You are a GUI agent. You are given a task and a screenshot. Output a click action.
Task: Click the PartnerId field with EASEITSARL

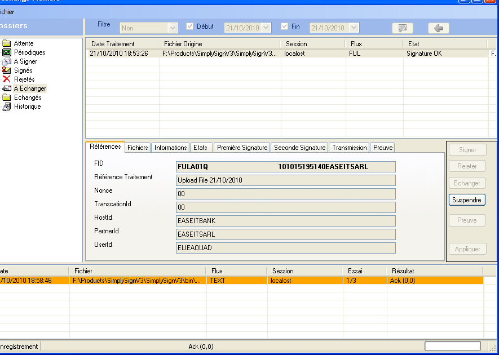pyautogui.click(x=286, y=234)
